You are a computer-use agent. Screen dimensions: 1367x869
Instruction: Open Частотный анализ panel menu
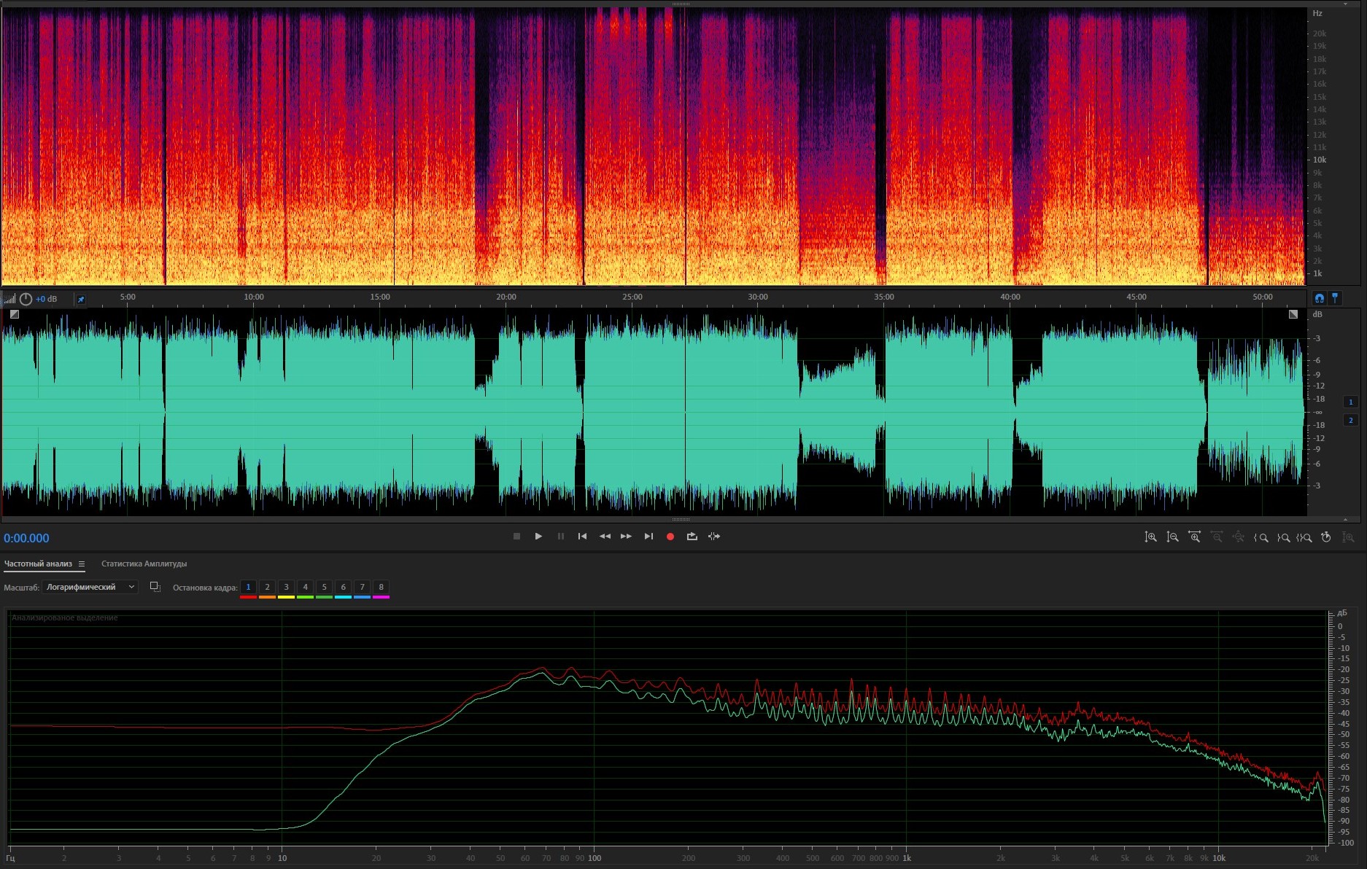(82, 564)
